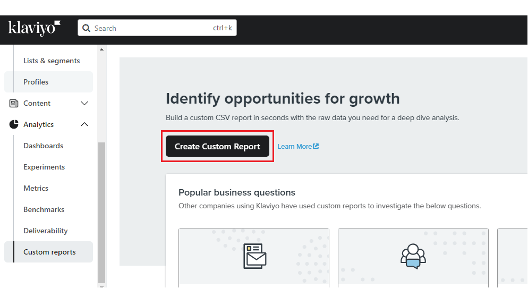Click the Create Custom Report button

(218, 146)
